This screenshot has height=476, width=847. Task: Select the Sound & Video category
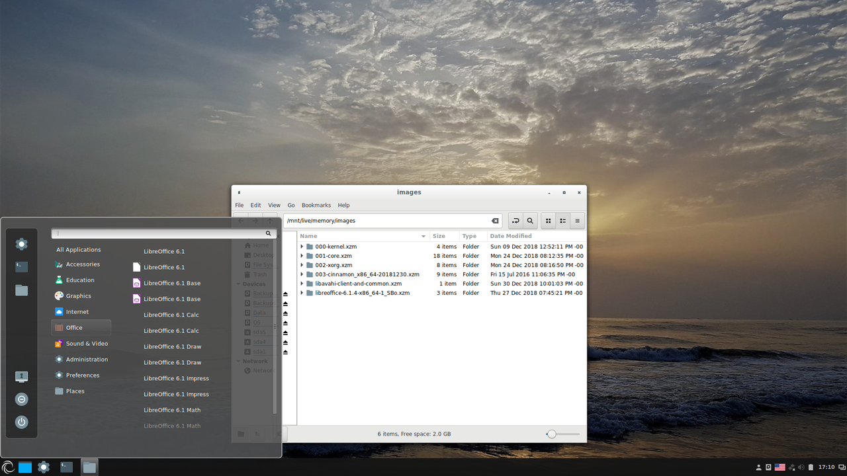(81, 344)
